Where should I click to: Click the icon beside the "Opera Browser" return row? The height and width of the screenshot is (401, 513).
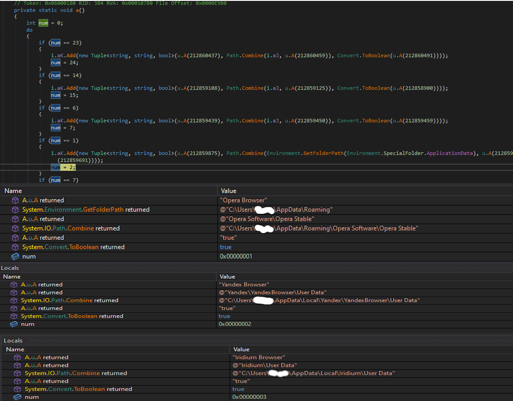15,200
